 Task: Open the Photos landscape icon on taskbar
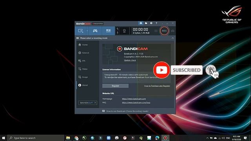point(149,138)
